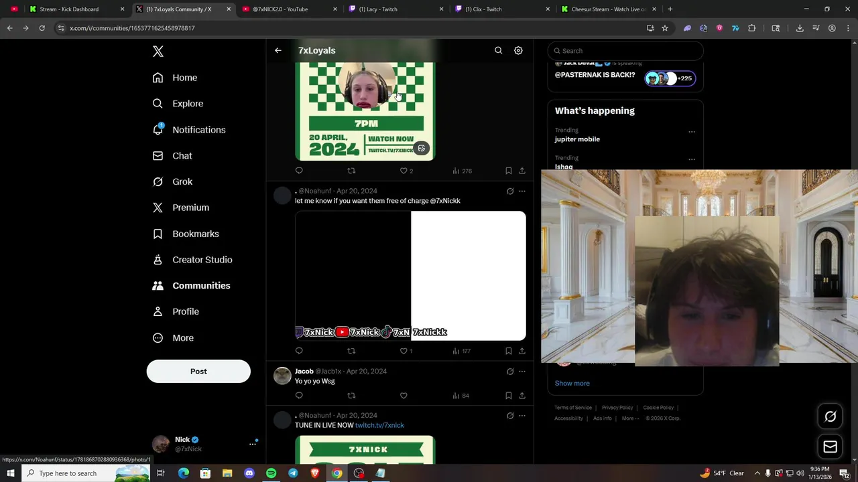This screenshot has width=858, height=482.
Task: Open the jupiter mobile trending topic
Action: 577,139
